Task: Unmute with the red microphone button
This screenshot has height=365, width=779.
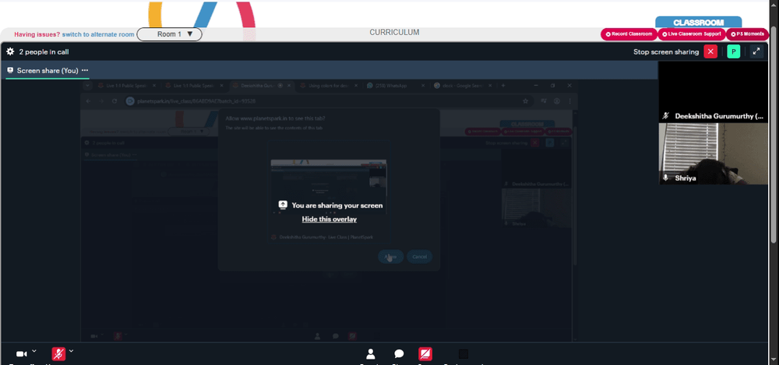Action: click(x=58, y=354)
